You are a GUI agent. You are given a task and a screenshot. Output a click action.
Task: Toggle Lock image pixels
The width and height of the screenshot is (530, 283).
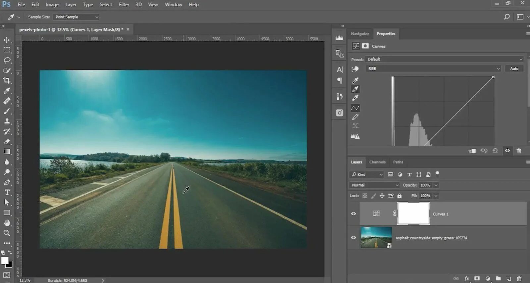click(x=373, y=196)
